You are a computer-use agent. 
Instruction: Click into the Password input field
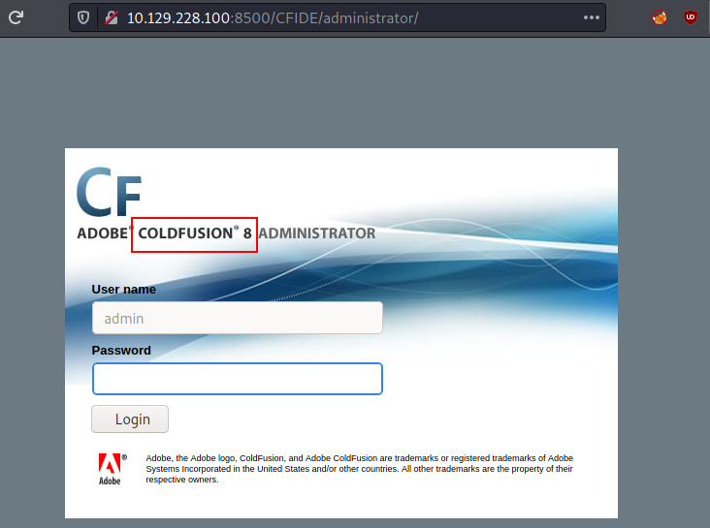click(x=238, y=379)
